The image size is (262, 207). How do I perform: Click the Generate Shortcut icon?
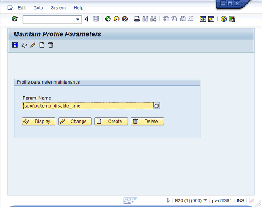click(211, 19)
